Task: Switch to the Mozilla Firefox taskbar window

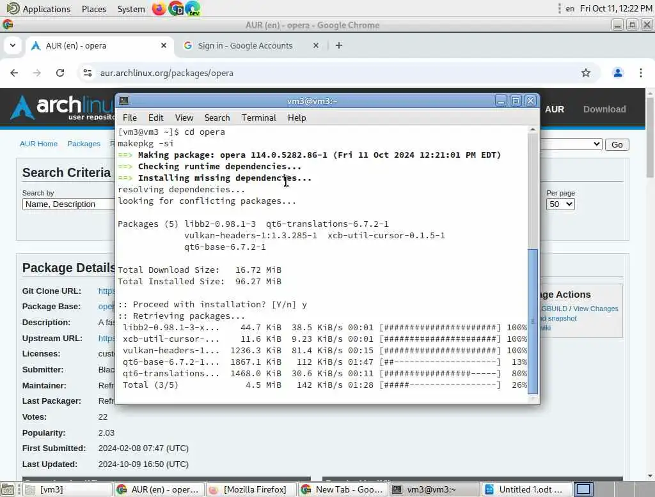Action: click(x=251, y=489)
